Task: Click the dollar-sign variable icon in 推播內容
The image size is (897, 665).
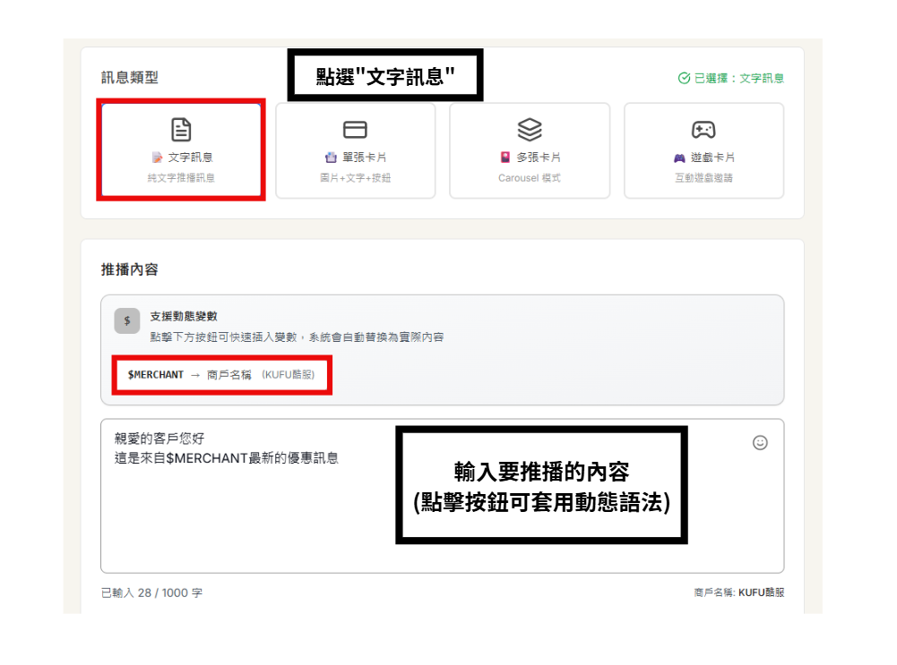Action: tap(126, 320)
